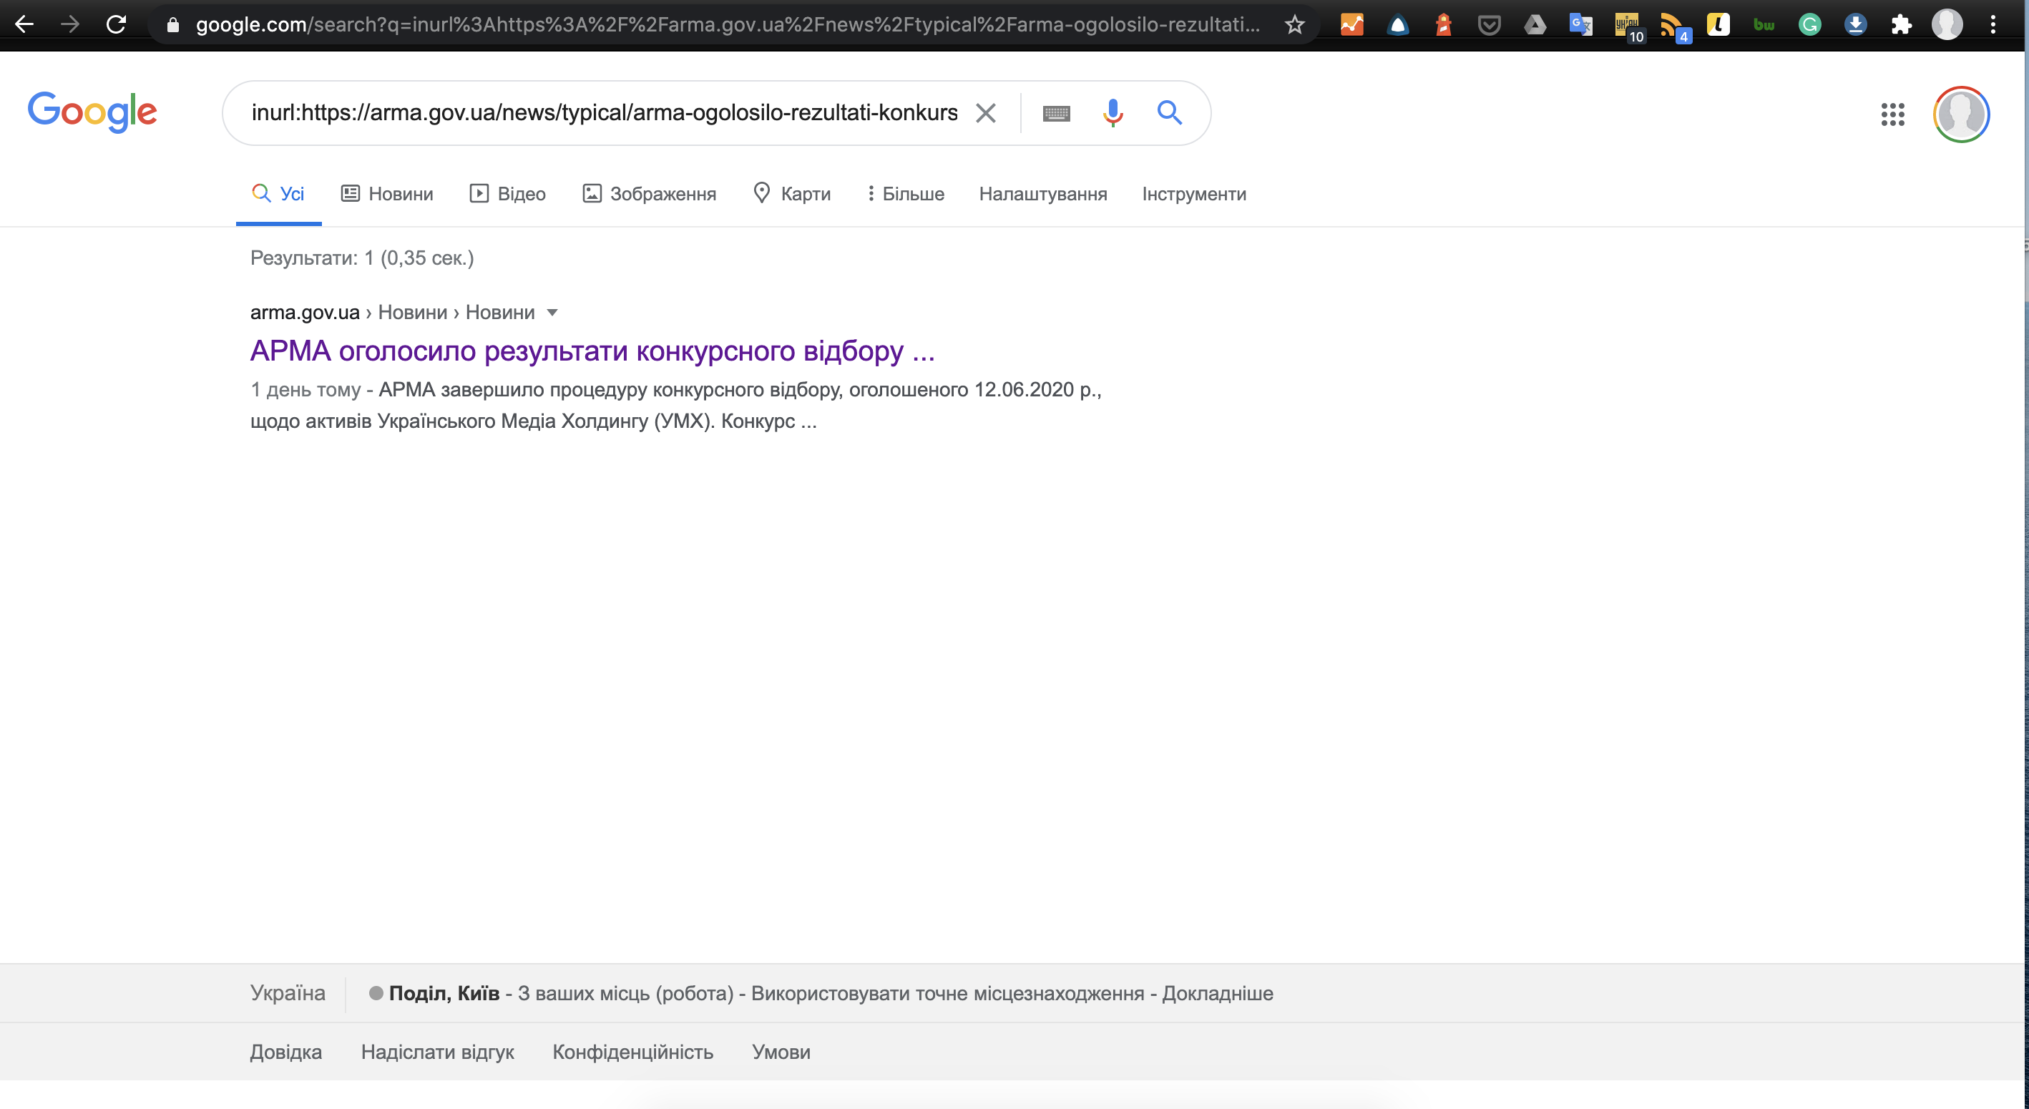View site info via the lock icon
Viewport: 2029px width, 1109px height.
pyautogui.click(x=173, y=25)
